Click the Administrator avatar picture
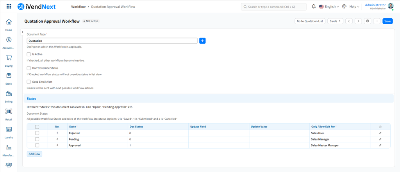The width and height of the screenshot is (400, 172). [391, 6]
